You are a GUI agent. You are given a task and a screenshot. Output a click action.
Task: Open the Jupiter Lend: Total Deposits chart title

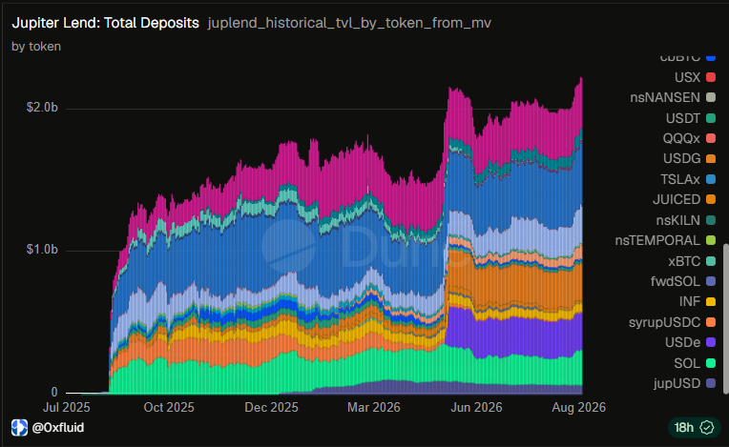click(x=105, y=23)
